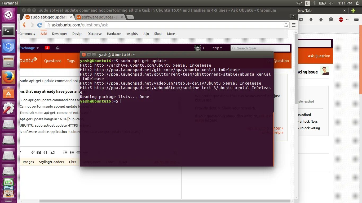Open a new Chromium tab

pyautogui.click(x=130, y=17)
